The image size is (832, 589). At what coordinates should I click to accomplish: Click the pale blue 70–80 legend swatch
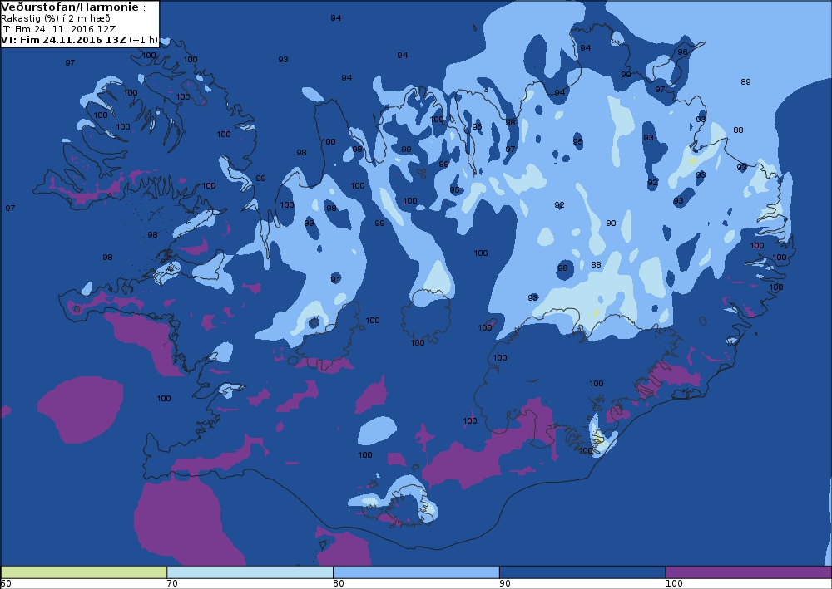click(250, 572)
